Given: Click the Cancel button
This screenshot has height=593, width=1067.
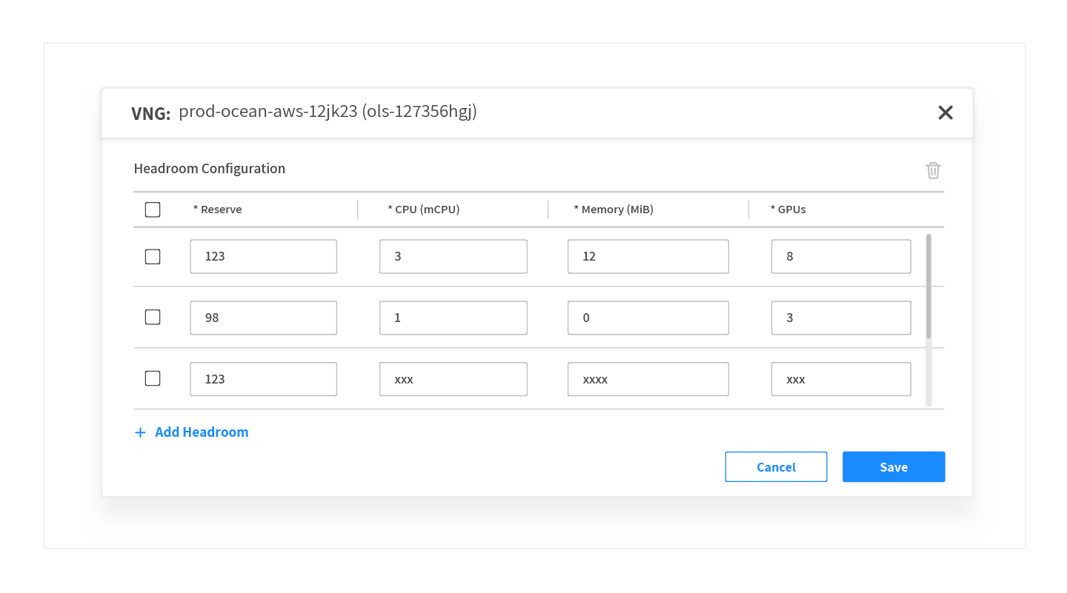Looking at the screenshot, I should point(776,467).
